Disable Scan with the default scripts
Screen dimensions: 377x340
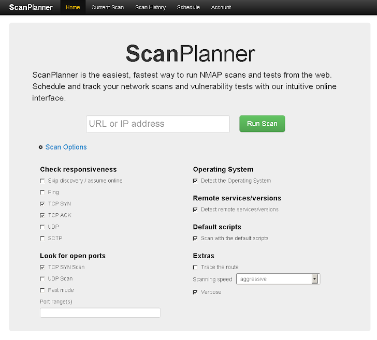[x=195, y=239]
